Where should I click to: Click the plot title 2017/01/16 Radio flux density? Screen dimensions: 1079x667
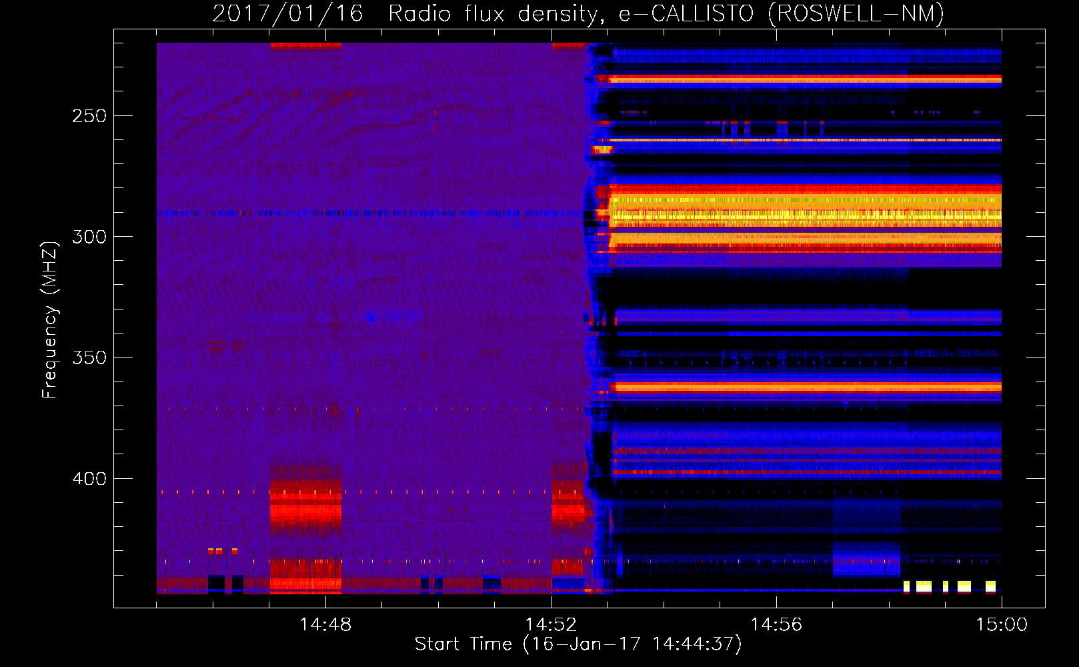pyautogui.click(x=408, y=13)
